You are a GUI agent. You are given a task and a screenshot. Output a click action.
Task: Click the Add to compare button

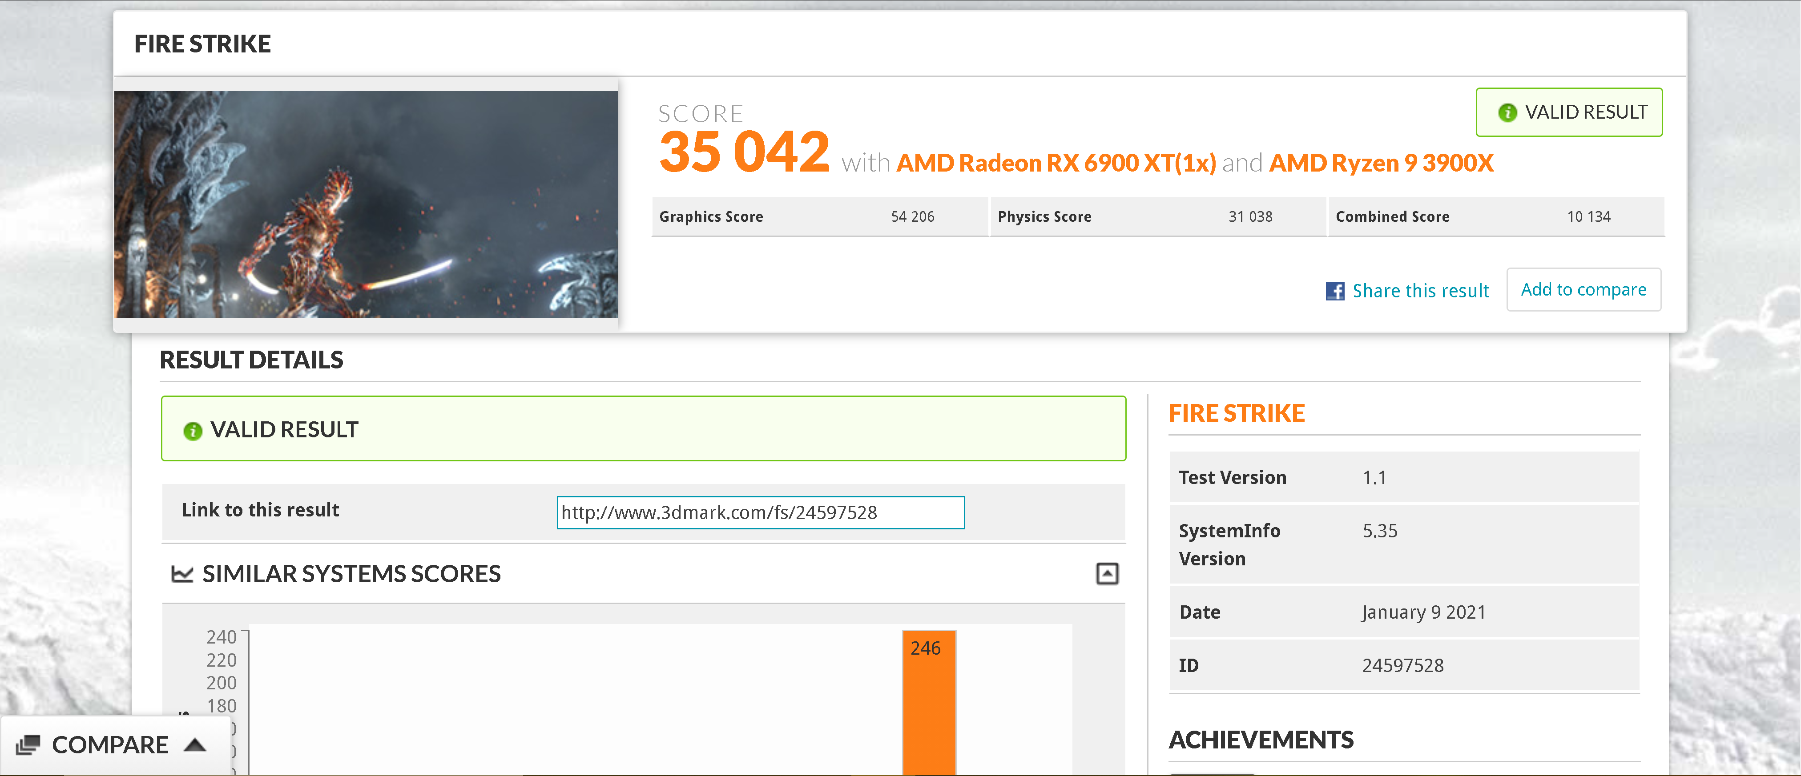[x=1583, y=289]
